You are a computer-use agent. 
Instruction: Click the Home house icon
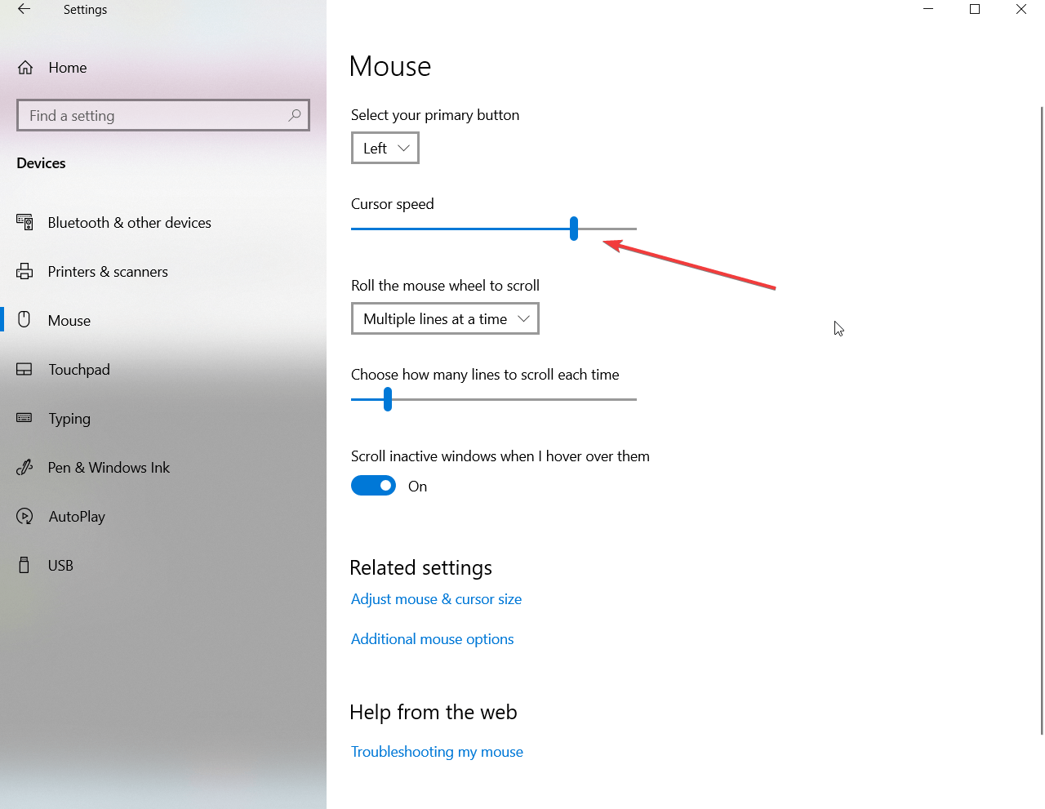click(x=25, y=68)
